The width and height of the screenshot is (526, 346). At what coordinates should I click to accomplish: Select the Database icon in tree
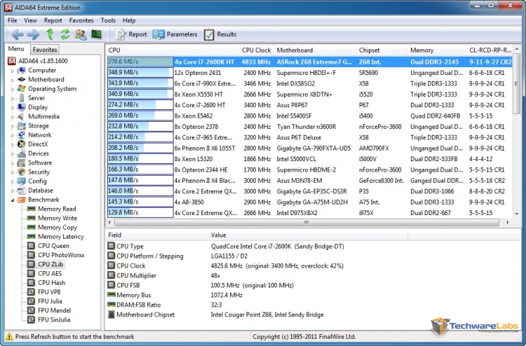[x=22, y=190]
